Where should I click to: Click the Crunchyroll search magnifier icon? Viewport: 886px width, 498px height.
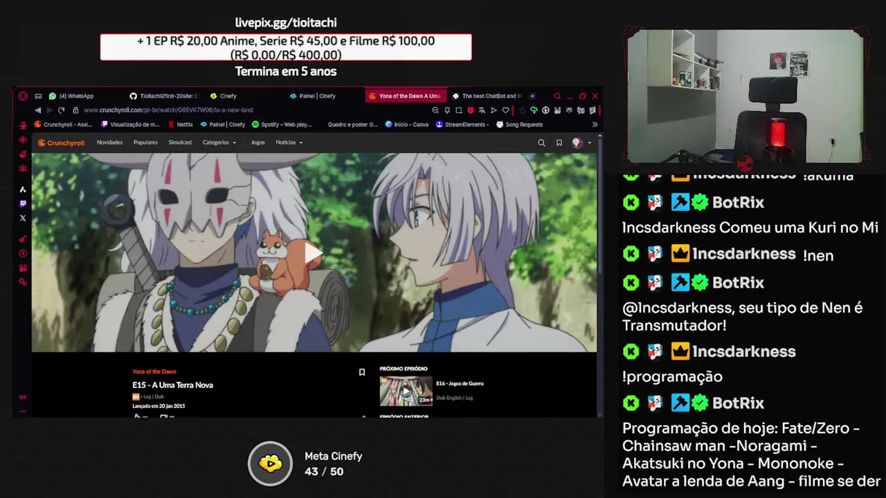541,142
